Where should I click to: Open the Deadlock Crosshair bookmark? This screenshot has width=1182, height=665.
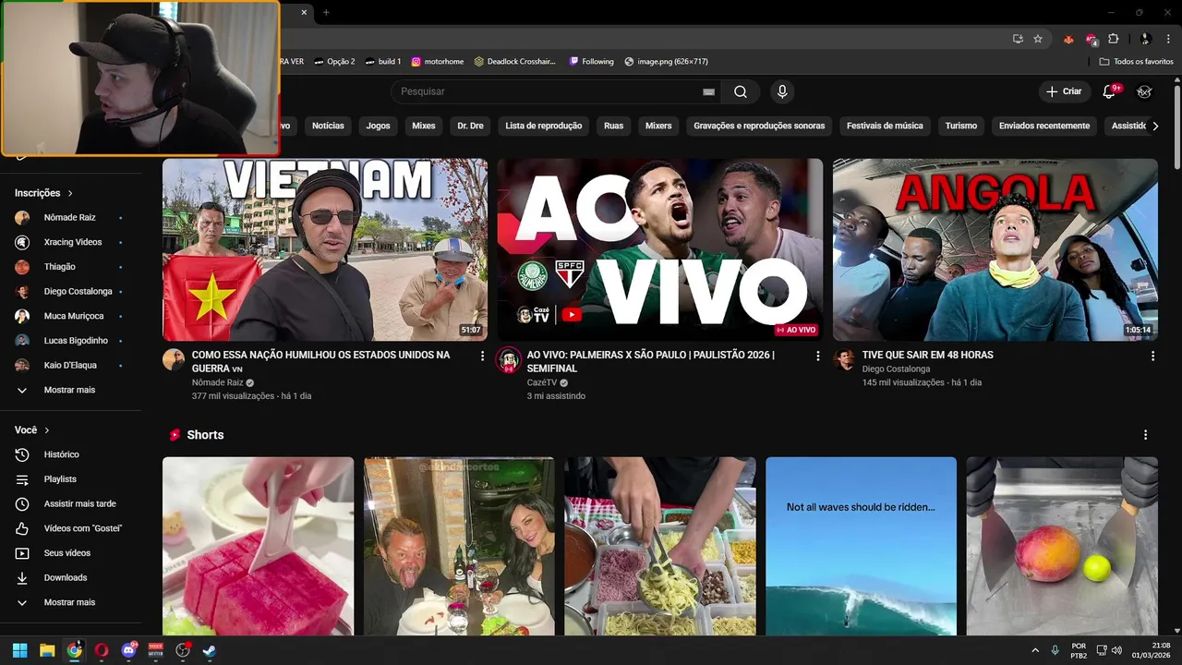point(515,62)
